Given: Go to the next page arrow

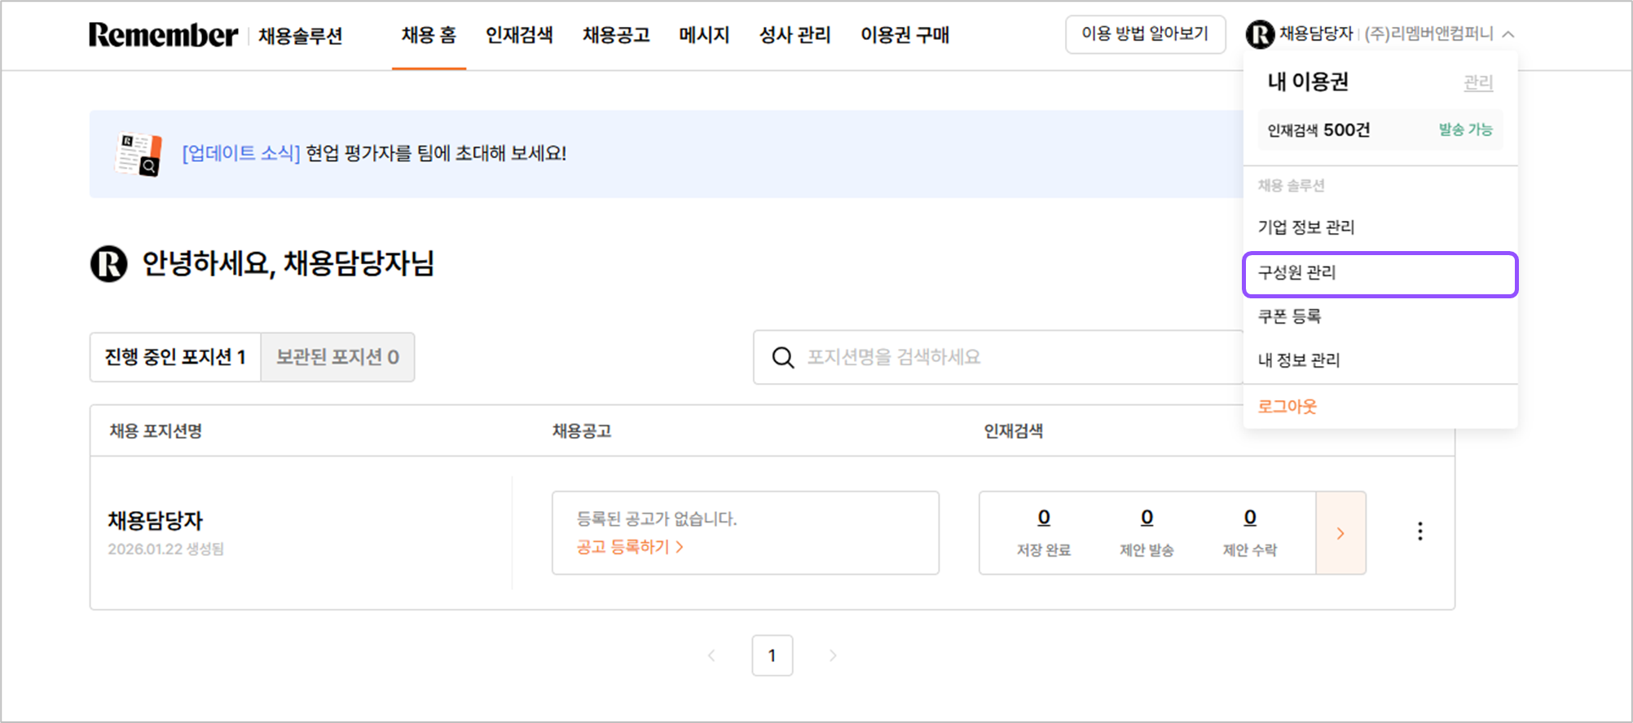Looking at the screenshot, I should [832, 655].
